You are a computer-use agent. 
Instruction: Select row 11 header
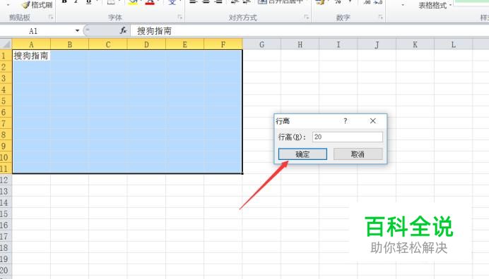(x=6, y=168)
